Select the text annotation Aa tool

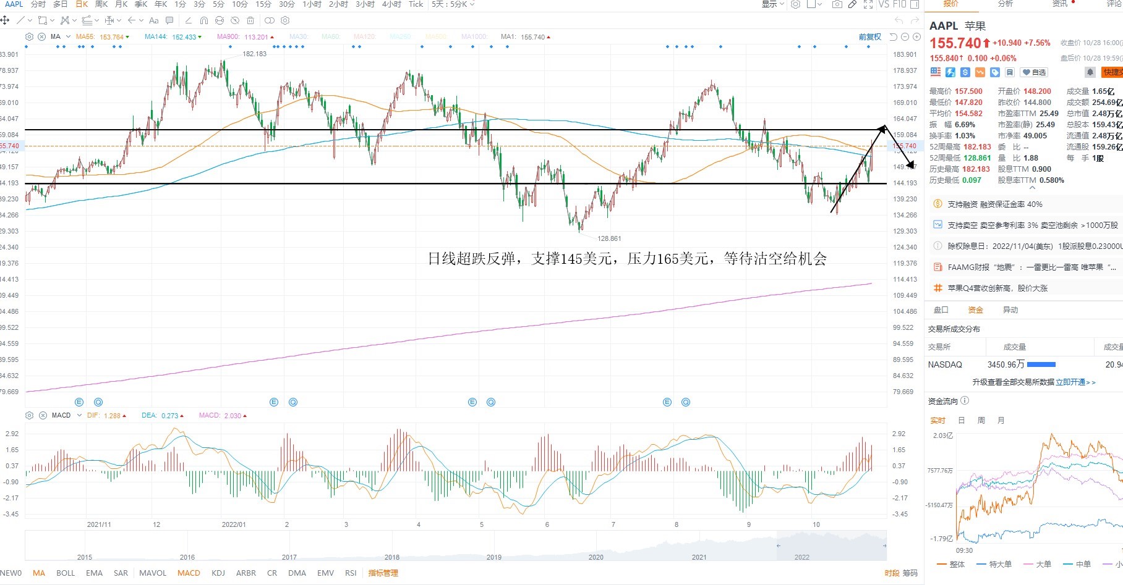point(154,20)
